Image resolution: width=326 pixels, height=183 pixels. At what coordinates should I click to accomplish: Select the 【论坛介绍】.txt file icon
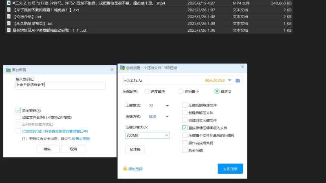[x=9, y=17]
